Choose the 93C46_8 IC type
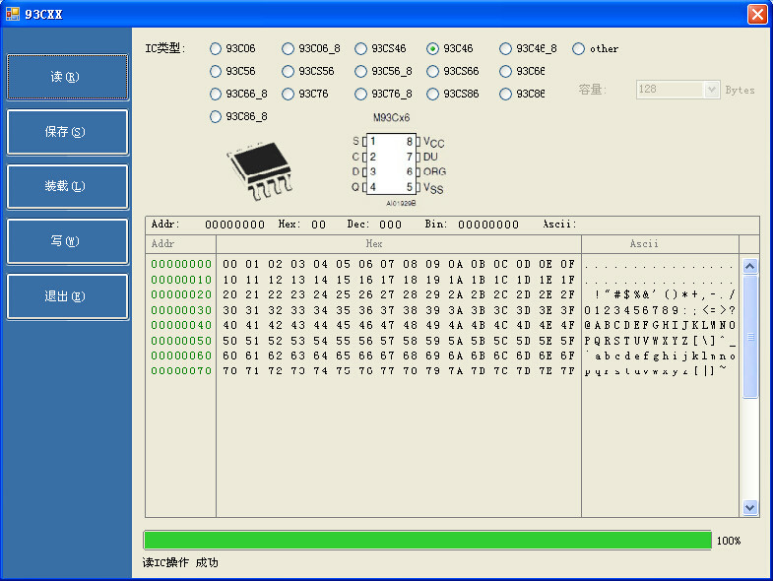The image size is (773, 581). coord(528,48)
